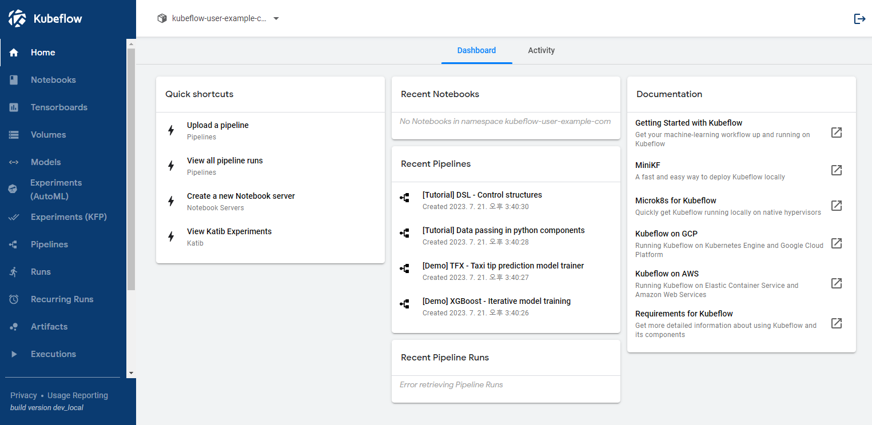The height and width of the screenshot is (425, 872).
Task: Click pipeline icon next to Data passing in python components
Action: (405, 233)
